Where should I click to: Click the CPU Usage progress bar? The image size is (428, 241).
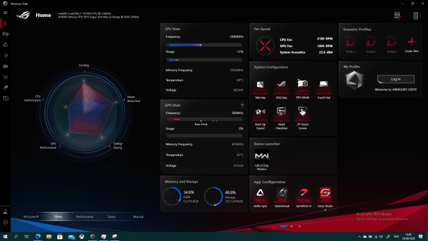click(x=204, y=60)
